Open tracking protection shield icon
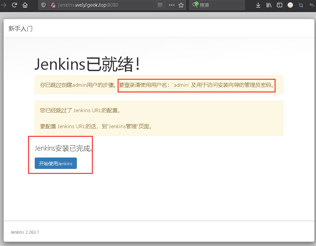This screenshot has width=316, height=246. 43,5
